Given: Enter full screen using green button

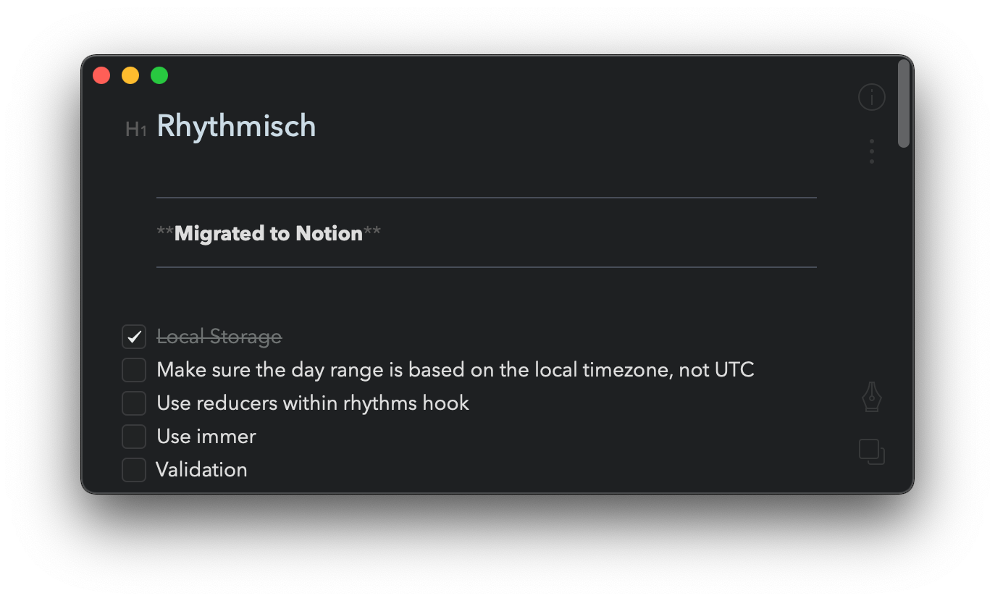Looking at the screenshot, I should tap(159, 75).
